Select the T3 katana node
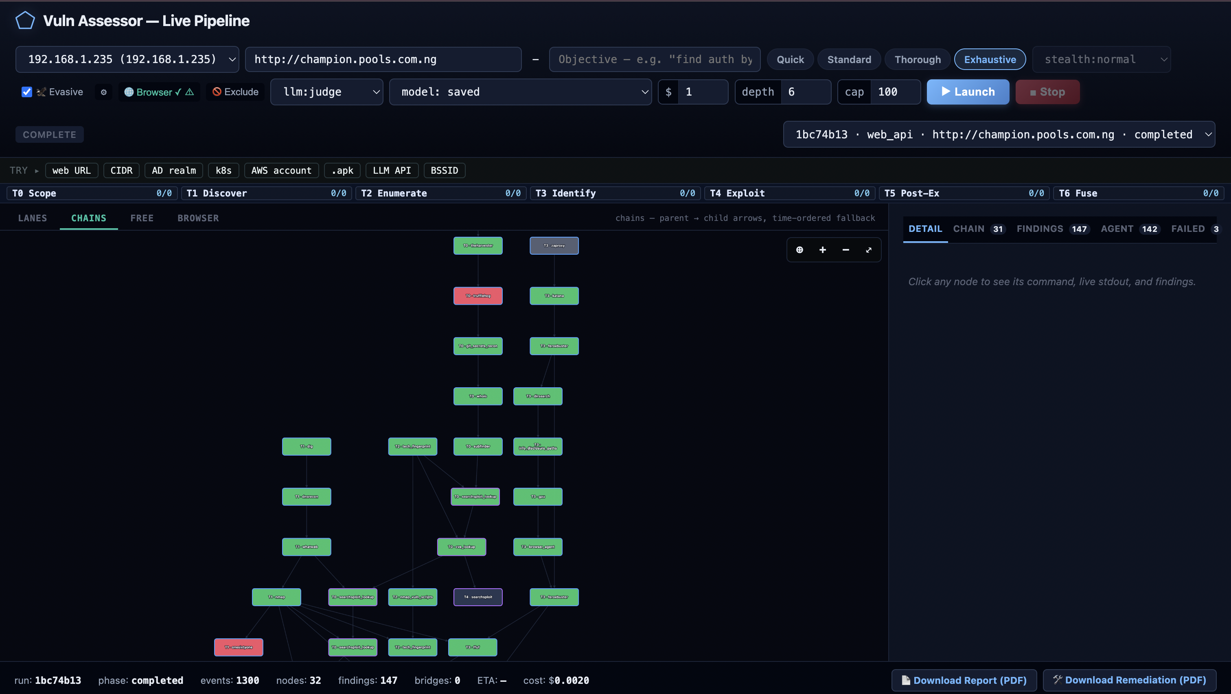Screen dimensions: 1231x694 pyautogui.click(x=554, y=296)
